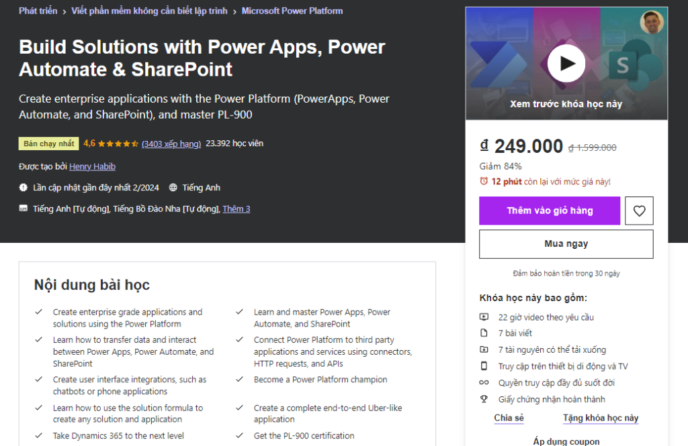The height and width of the screenshot is (446, 688).
Task: Click the closed captions icon
Action: pyautogui.click(x=24, y=209)
